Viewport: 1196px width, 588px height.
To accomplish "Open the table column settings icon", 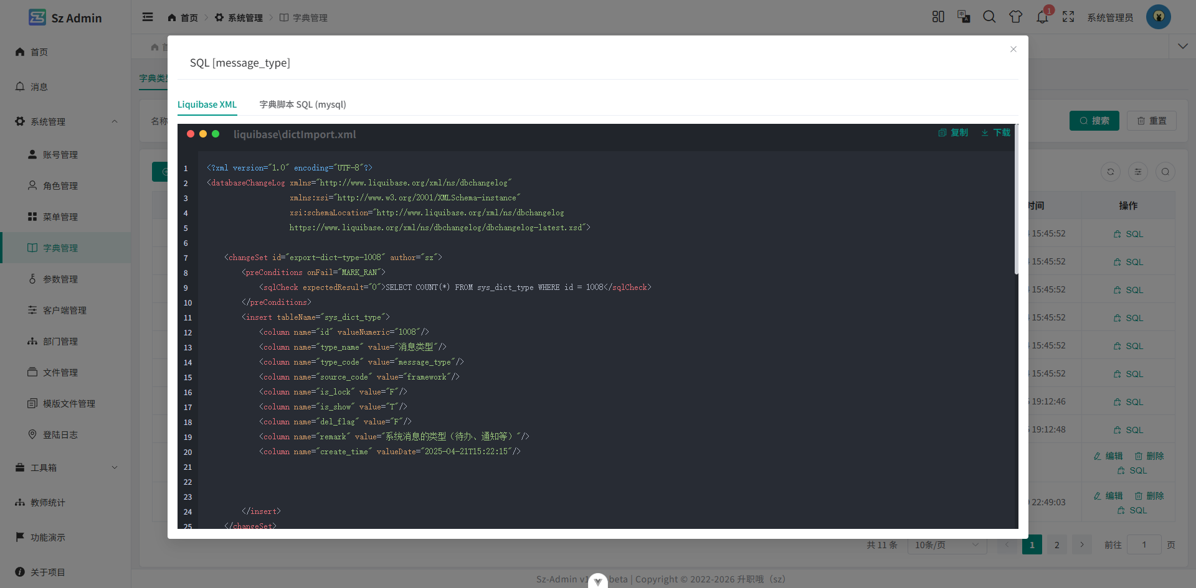I will pos(1138,172).
